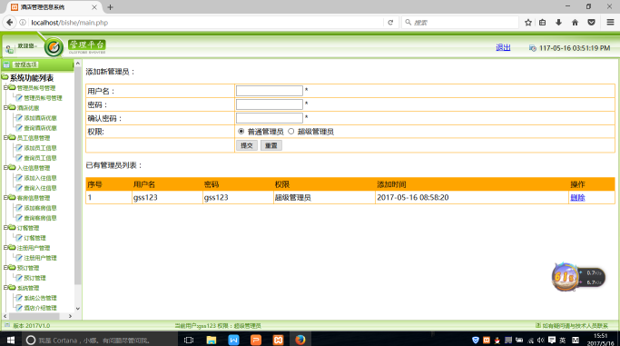Click the floating speed monitor widget
This screenshot has width=620, height=346.
click(x=578, y=277)
